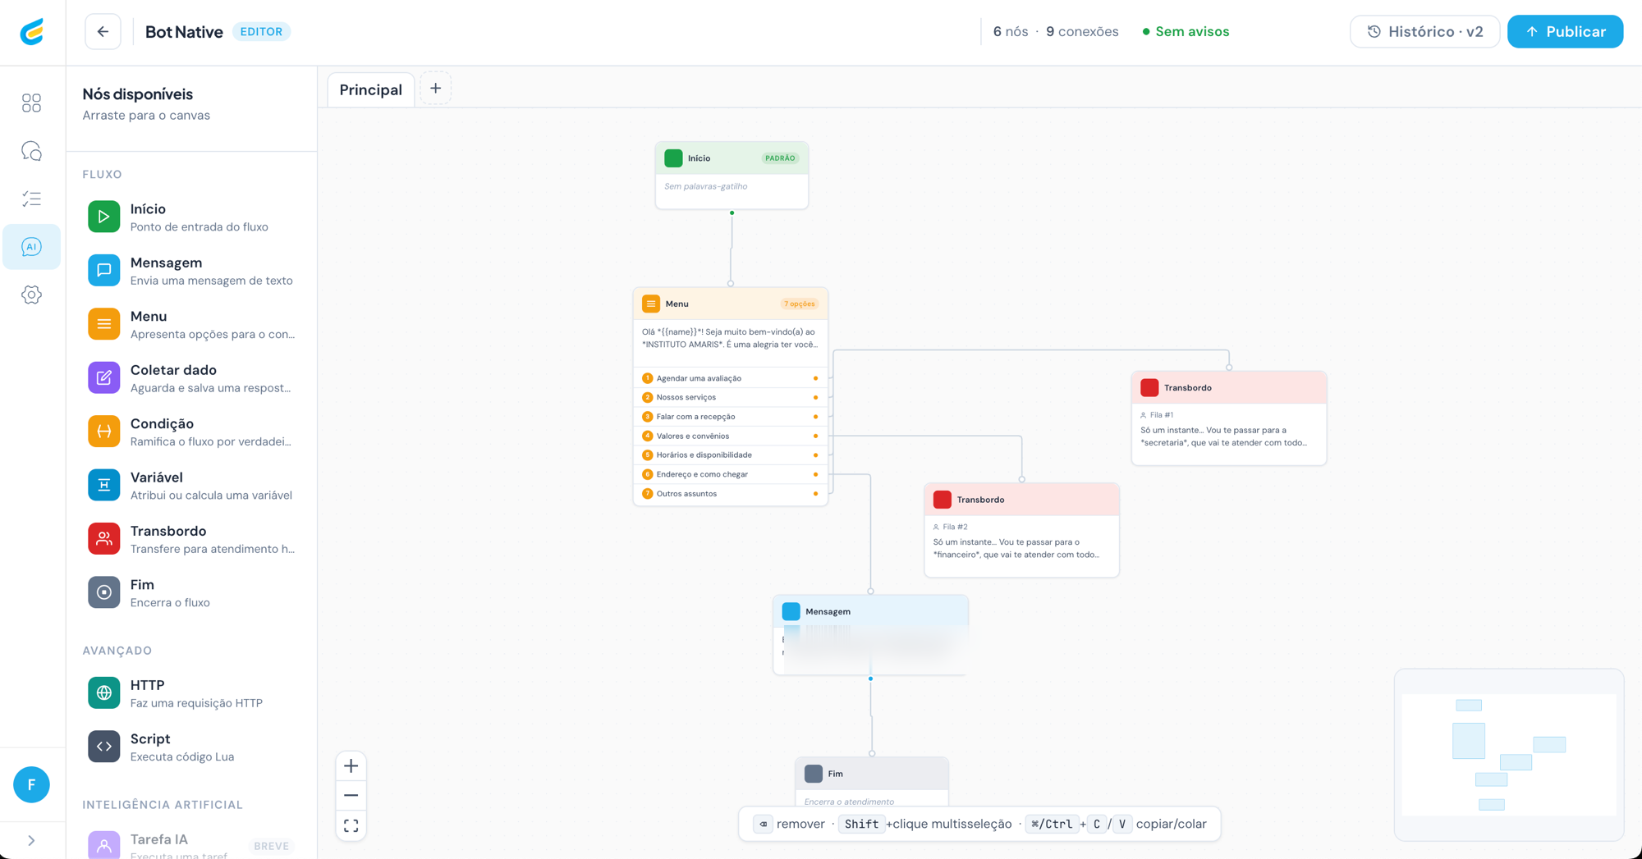Click the HTTP palette item label

(148, 685)
